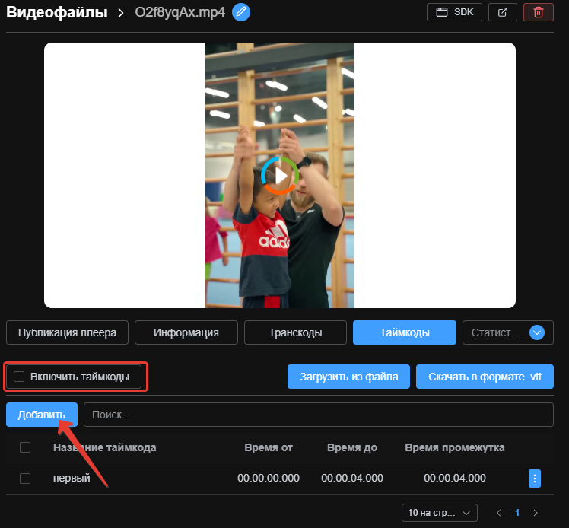Open the Транскоды tab
The height and width of the screenshot is (528, 569).
pyautogui.click(x=295, y=332)
